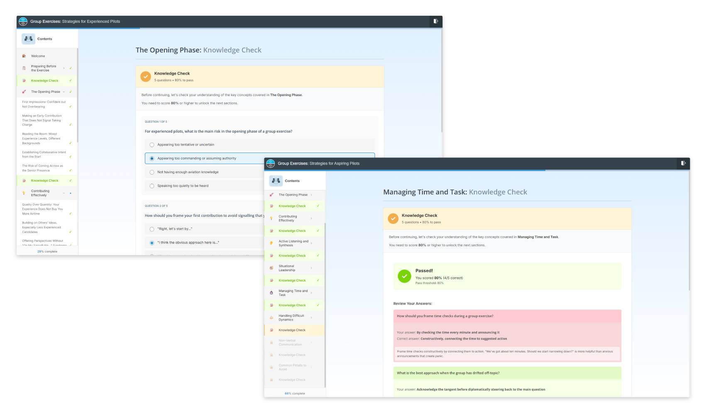Expand Handling Difficult Dynamics chevron
The height and width of the screenshot is (415, 706).
[311, 318]
